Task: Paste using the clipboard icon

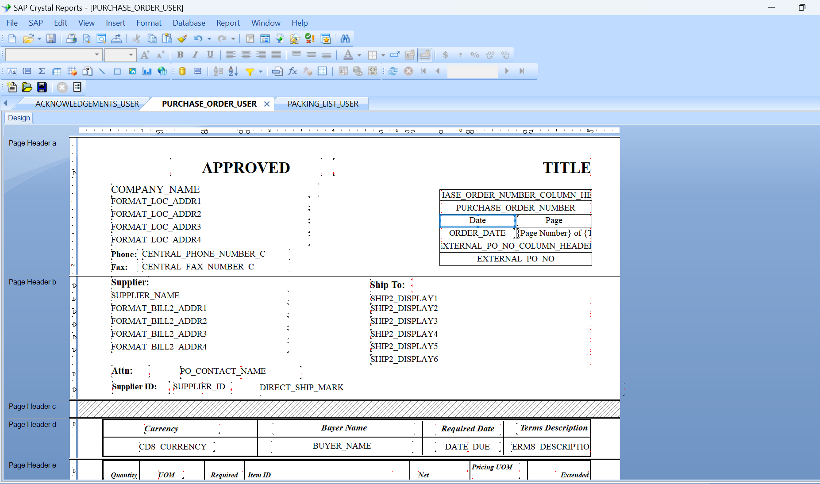Action: [167, 39]
